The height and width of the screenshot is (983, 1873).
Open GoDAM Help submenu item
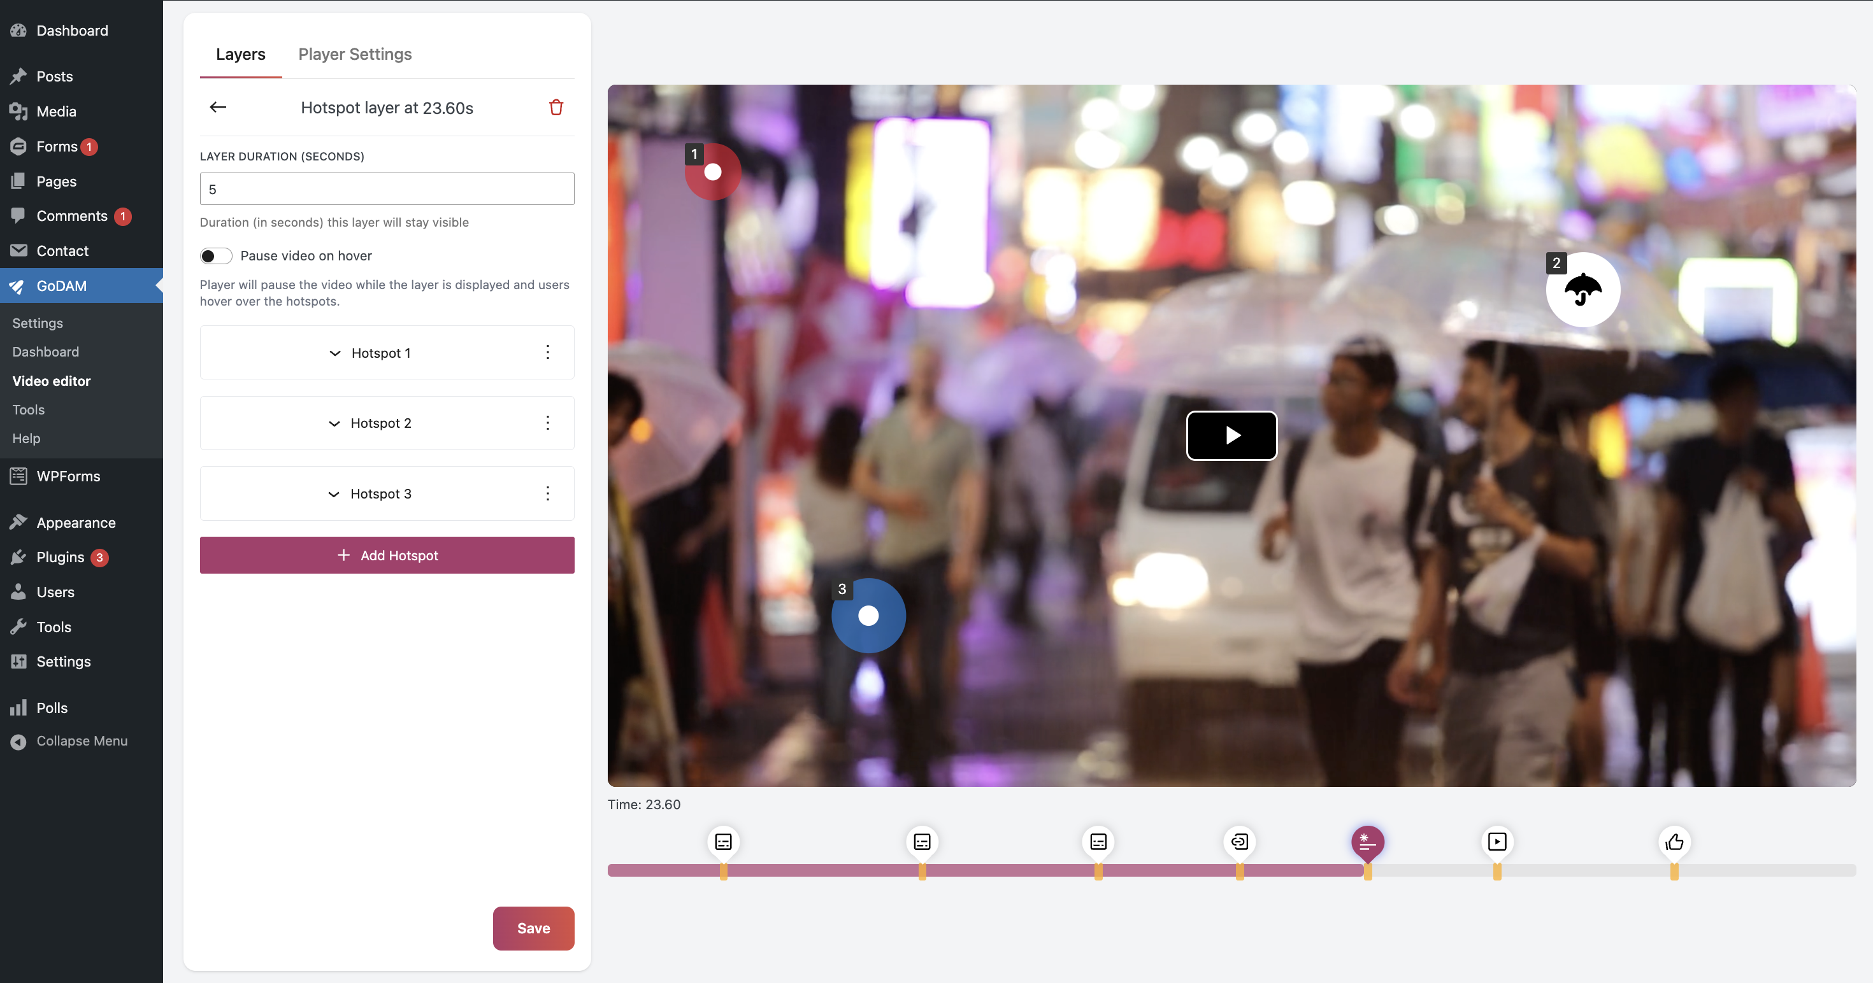[x=26, y=438]
